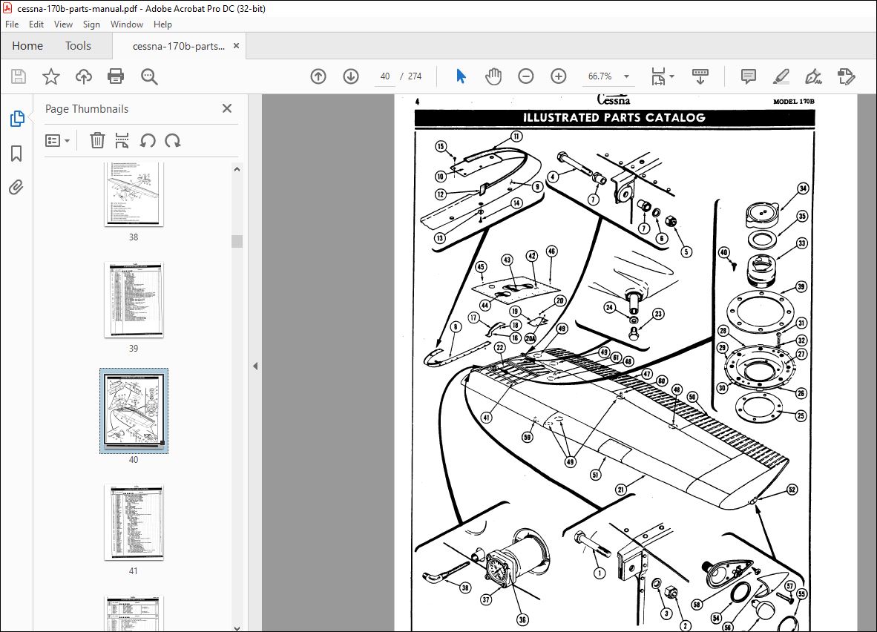Open the Sign document pen tool

point(813,76)
